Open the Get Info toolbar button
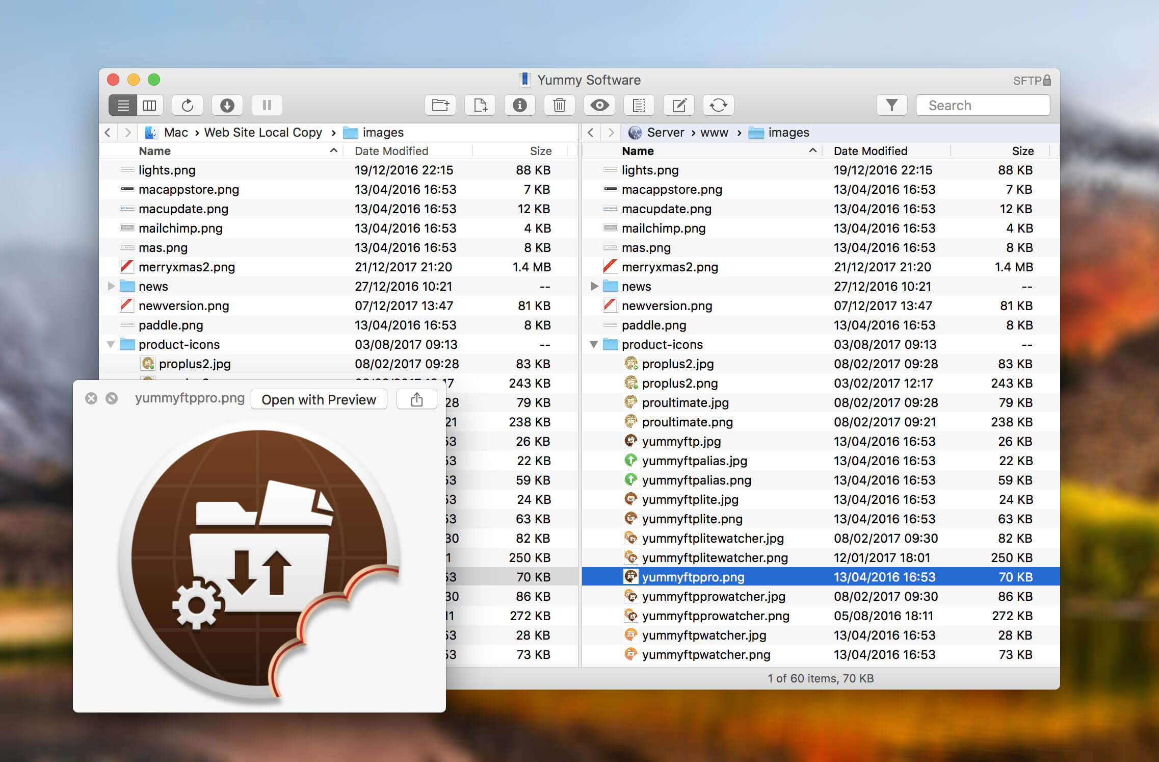The image size is (1159, 762). pyautogui.click(x=520, y=105)
